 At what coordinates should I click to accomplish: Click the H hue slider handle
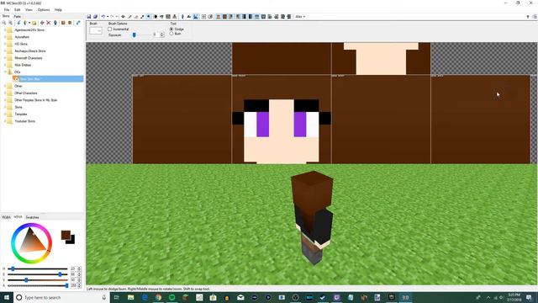tap(13, 268)
